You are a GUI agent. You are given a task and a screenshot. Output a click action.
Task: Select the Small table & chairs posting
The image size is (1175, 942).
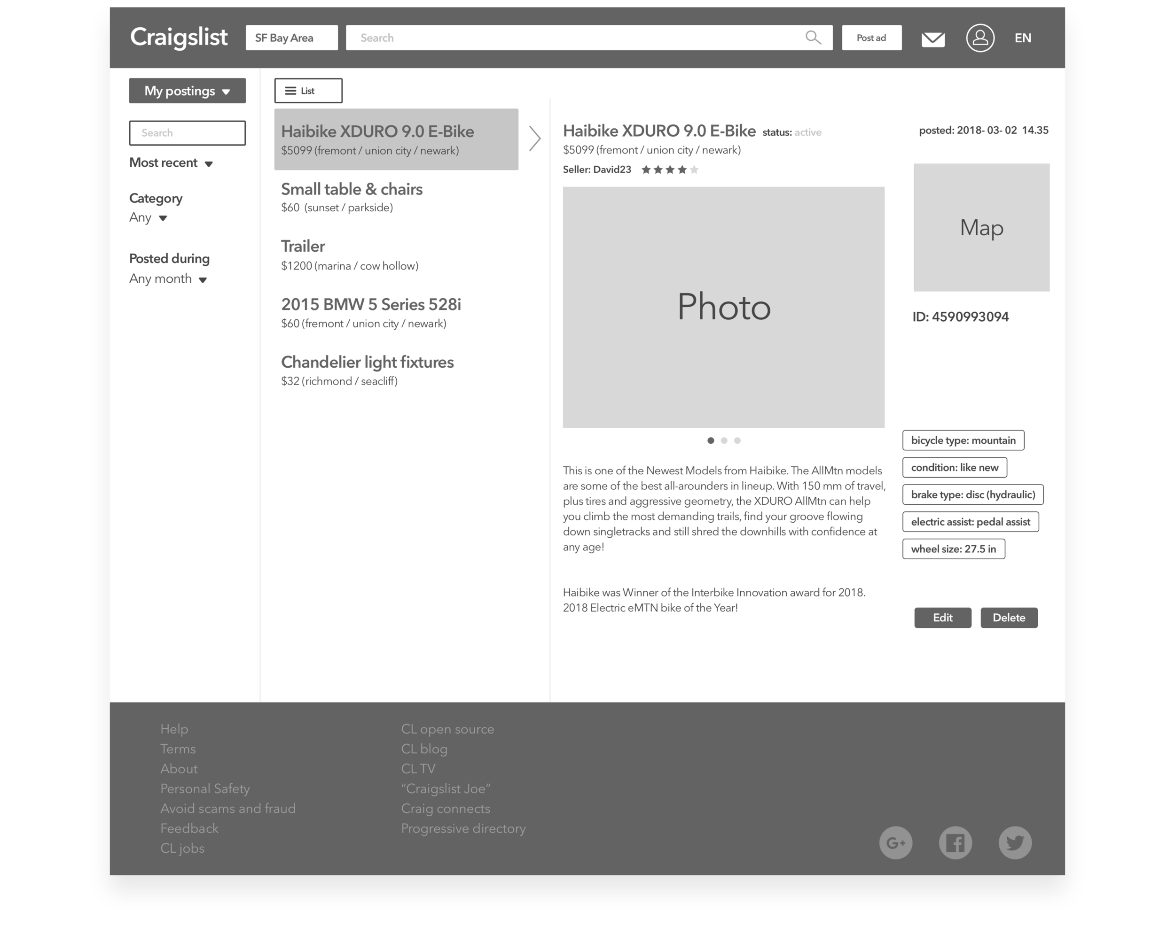click(x=352, y=197)
